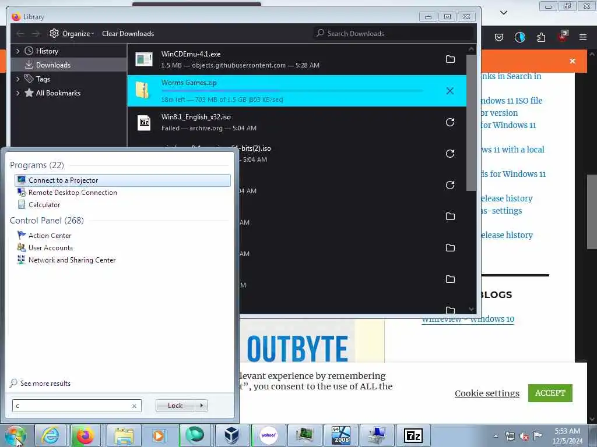
Task: Switch to Firefox on the taskbar
Action: point(85,435)
